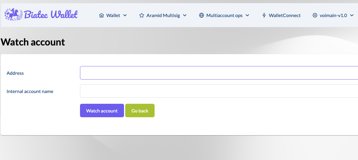Focus the Address input field
Screen dimensions: 358x160
[x=219, y=73]
